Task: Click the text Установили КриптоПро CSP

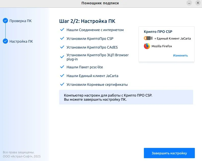Action: point(90,39)
